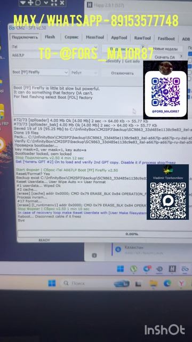The width and height of the screenshot is (192, 342).
Task: Click the Get info link
Action: pyautogui.click(x=132, y=61)
